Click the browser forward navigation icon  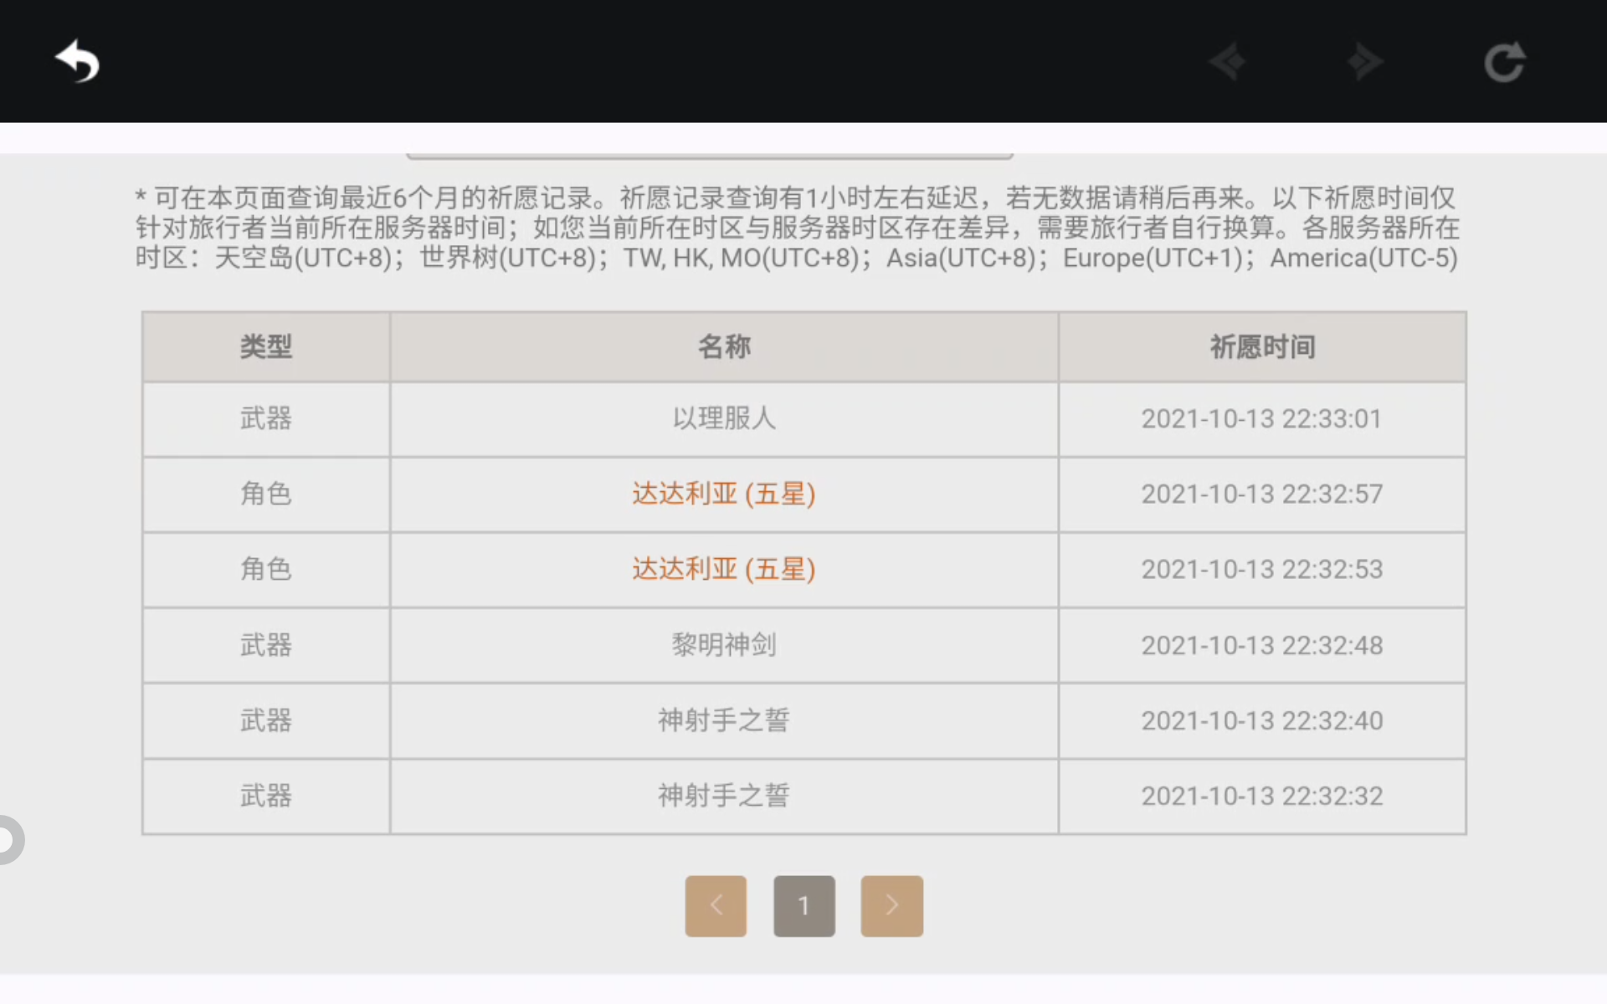tap(1365, 62)
